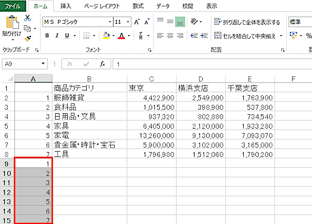
Task: Open 校閲 tab
Action: 188,6
